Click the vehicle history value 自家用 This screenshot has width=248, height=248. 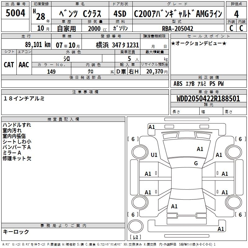(66, 29)
